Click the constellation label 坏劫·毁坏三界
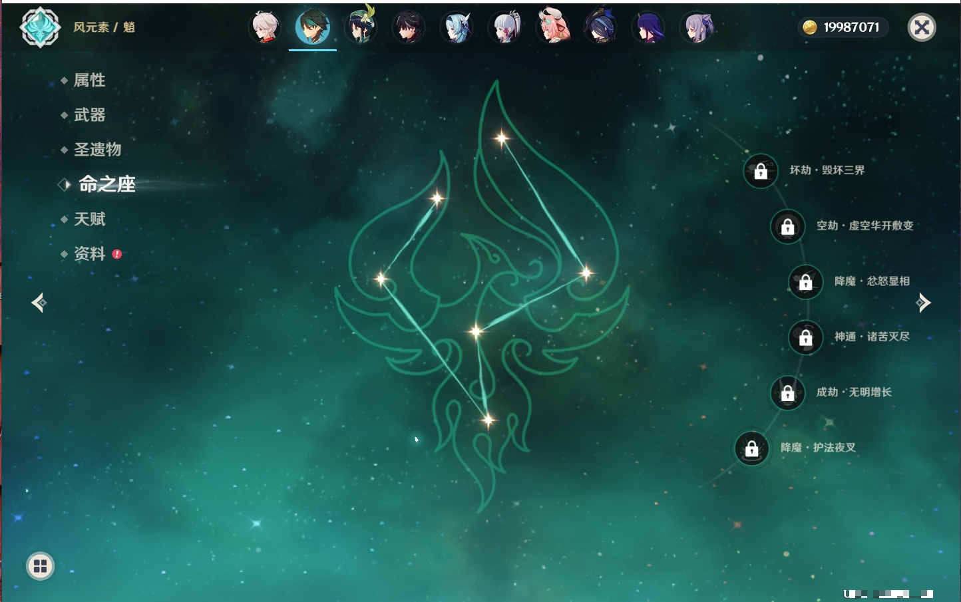The image size is (961, 602). click(827, 170)
